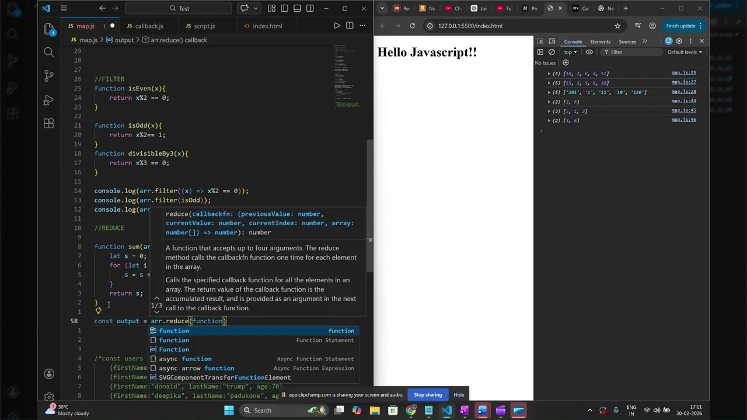The image size is (747, 420).
Task: Open source link map.js:46 in console
Action: 683,120
